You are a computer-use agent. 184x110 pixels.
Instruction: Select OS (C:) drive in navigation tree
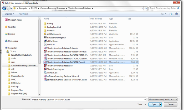click(x=11, y=51)
